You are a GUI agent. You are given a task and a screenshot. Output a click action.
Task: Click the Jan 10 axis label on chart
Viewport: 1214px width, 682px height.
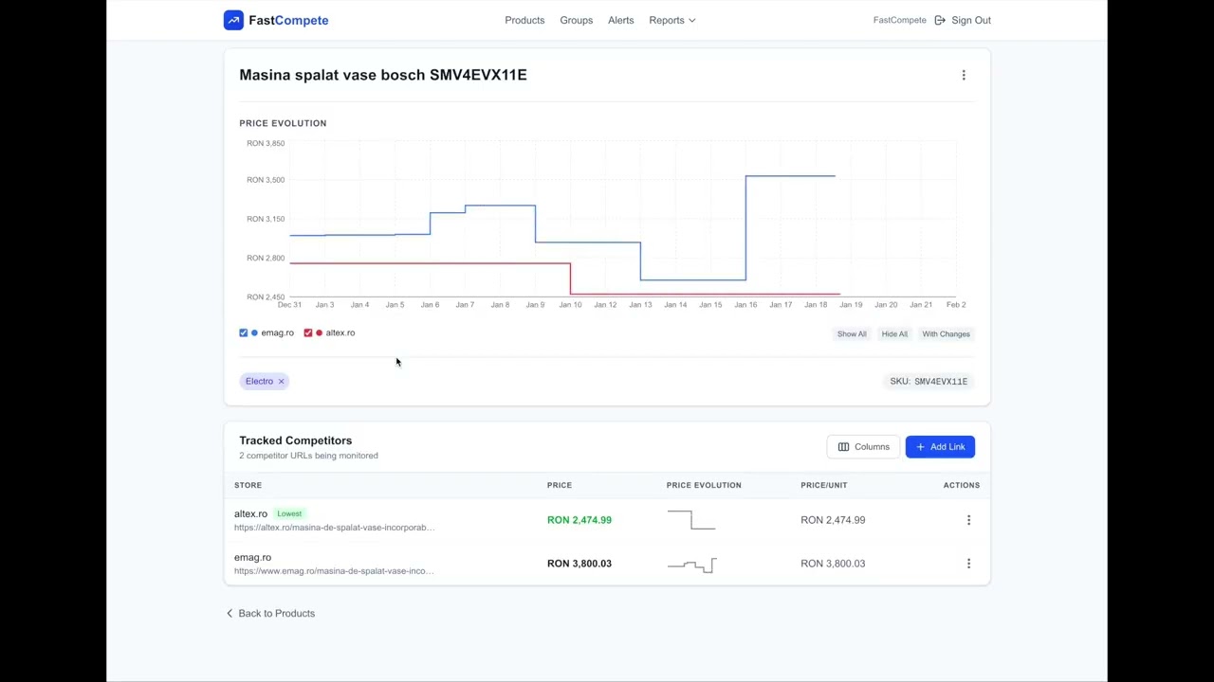pos(570,305)
